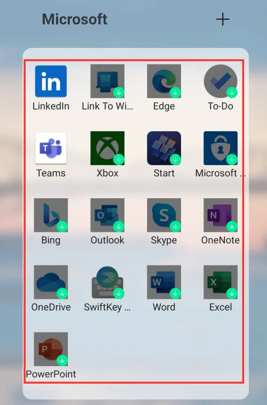Viewport: 267px width, 405px height.
Task: Tap the Teams label text
Action: (51, 173)
